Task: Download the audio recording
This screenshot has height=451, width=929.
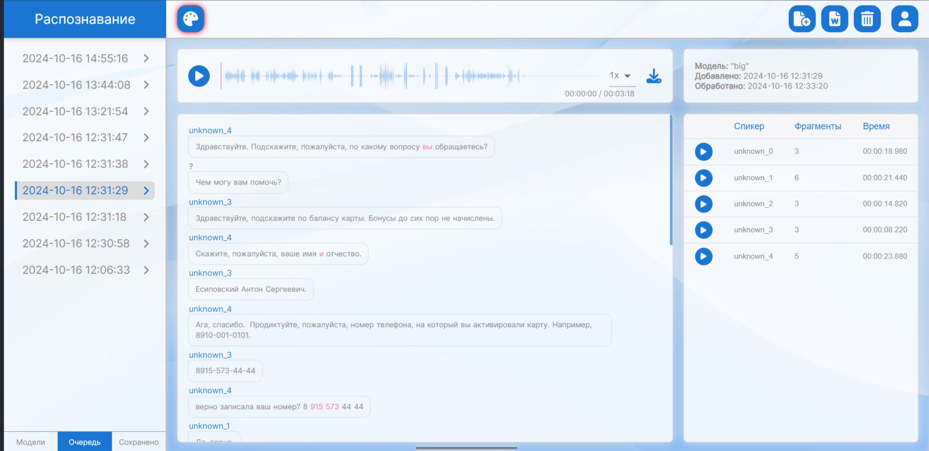Action: tap(654, 76)
